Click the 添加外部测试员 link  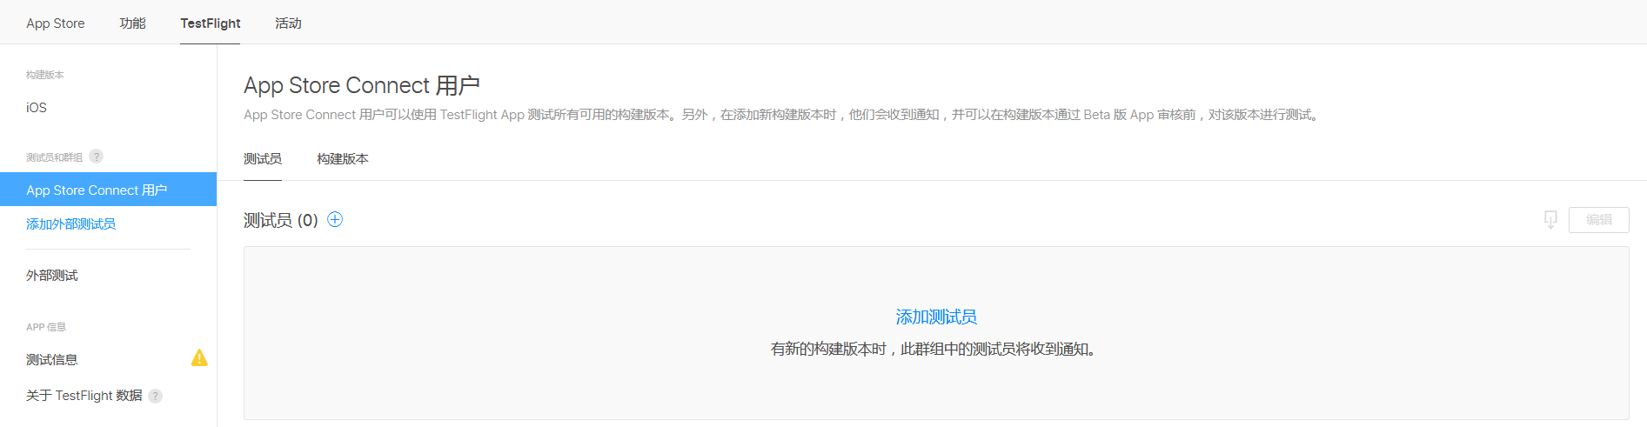tap(71, 224)
